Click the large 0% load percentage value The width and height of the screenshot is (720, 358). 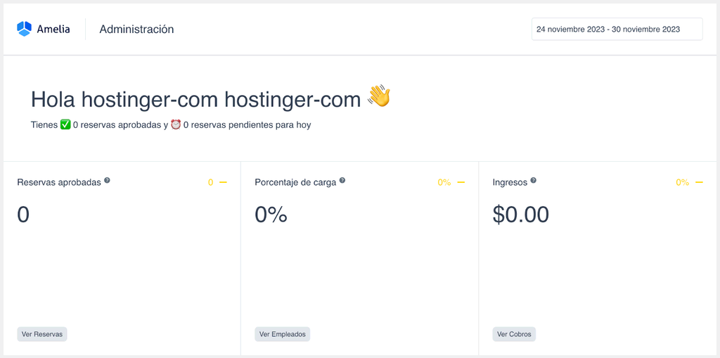(x=271, y=215)
